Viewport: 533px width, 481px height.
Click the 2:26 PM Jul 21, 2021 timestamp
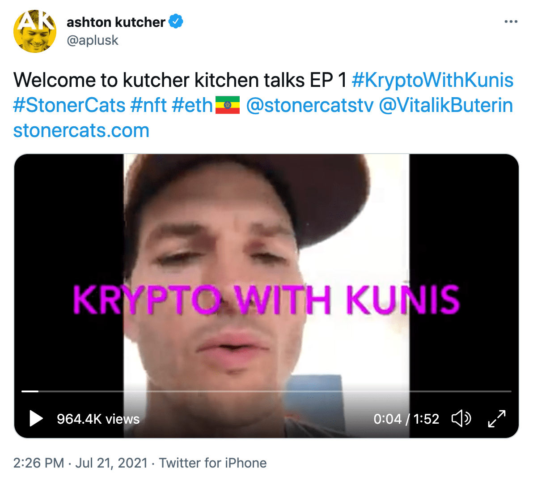(80, 463)
